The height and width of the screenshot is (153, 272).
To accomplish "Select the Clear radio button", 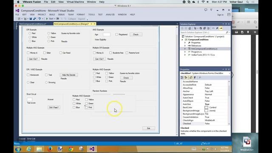I will [28, 82].
